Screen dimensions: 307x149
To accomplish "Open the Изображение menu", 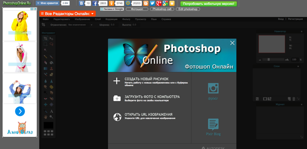I will tap(82, 19).
